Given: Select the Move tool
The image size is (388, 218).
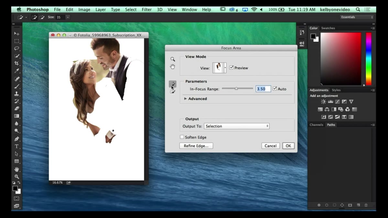Looking at the screenshot, I should pos(16,34).
